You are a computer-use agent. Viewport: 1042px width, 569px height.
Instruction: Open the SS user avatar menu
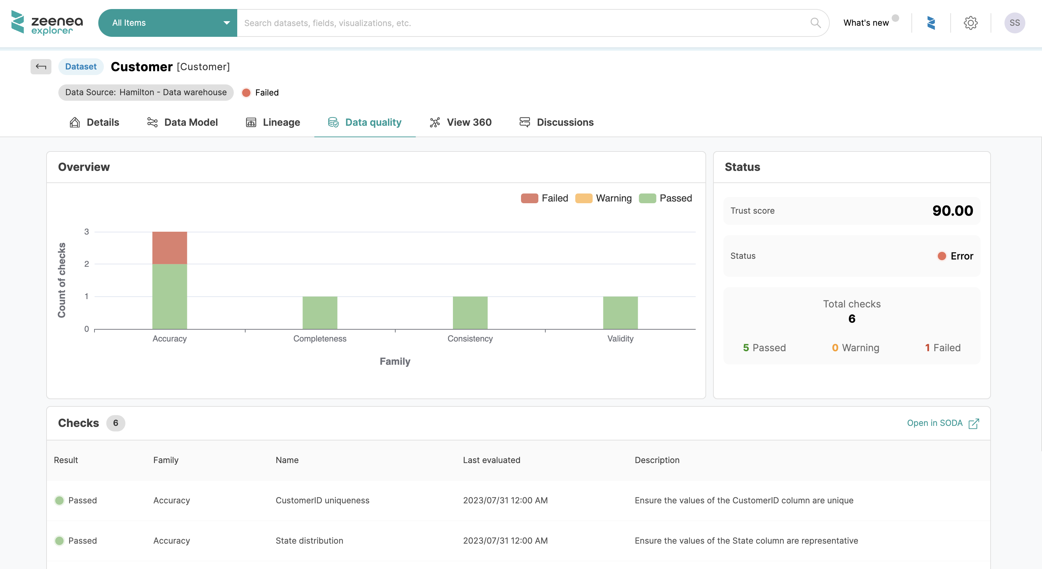(x=1014, y=23)
